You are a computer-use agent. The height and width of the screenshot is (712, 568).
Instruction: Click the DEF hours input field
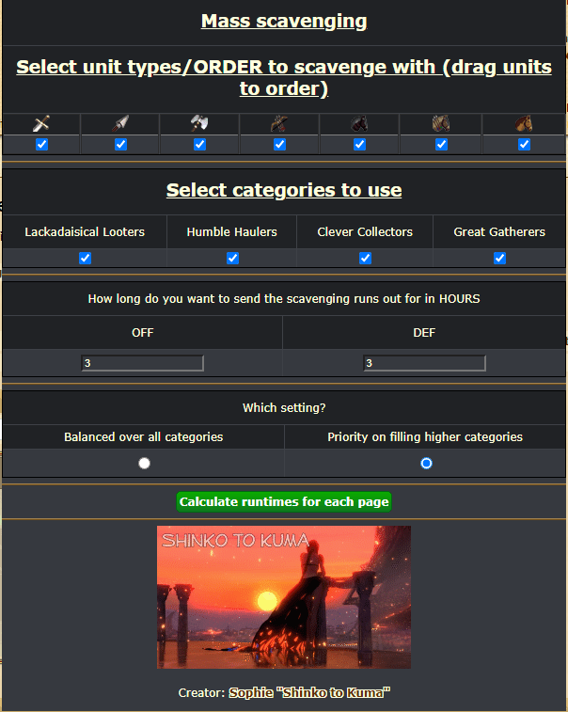click(424, 363)
